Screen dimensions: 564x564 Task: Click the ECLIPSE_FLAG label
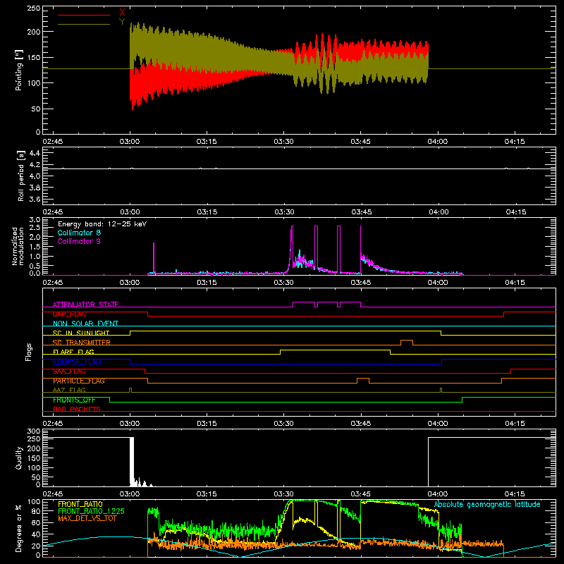coord(77,362)
